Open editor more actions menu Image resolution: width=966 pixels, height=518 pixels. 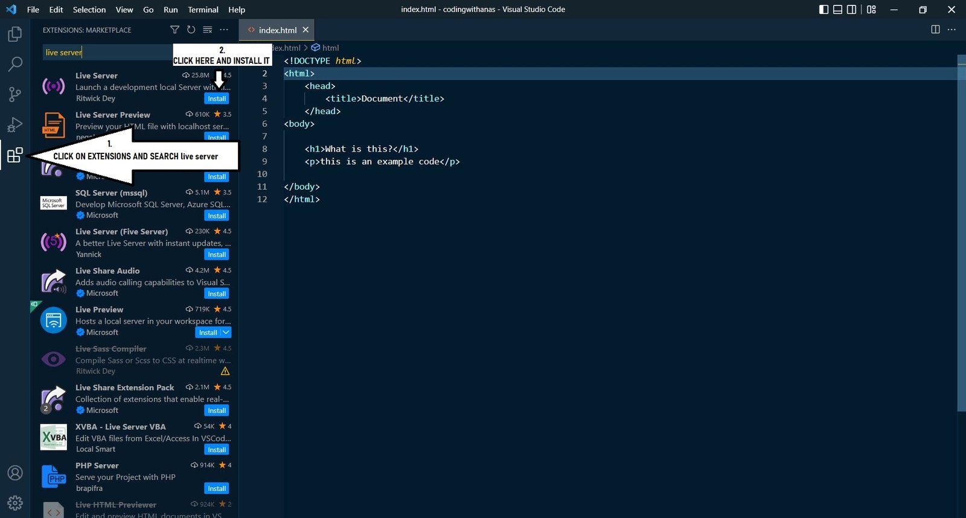[x=952, y=30]
